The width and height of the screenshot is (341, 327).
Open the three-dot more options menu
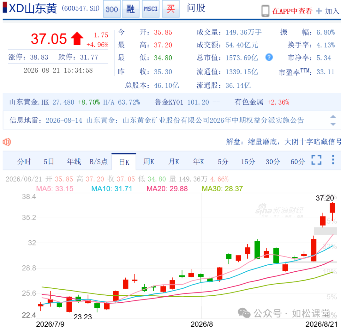click(333, 160)
